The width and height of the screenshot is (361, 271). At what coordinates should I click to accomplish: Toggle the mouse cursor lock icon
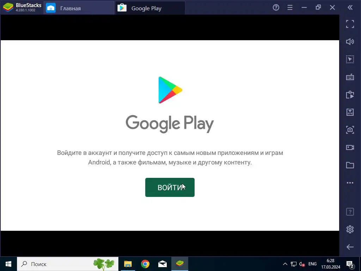(350, 59)
